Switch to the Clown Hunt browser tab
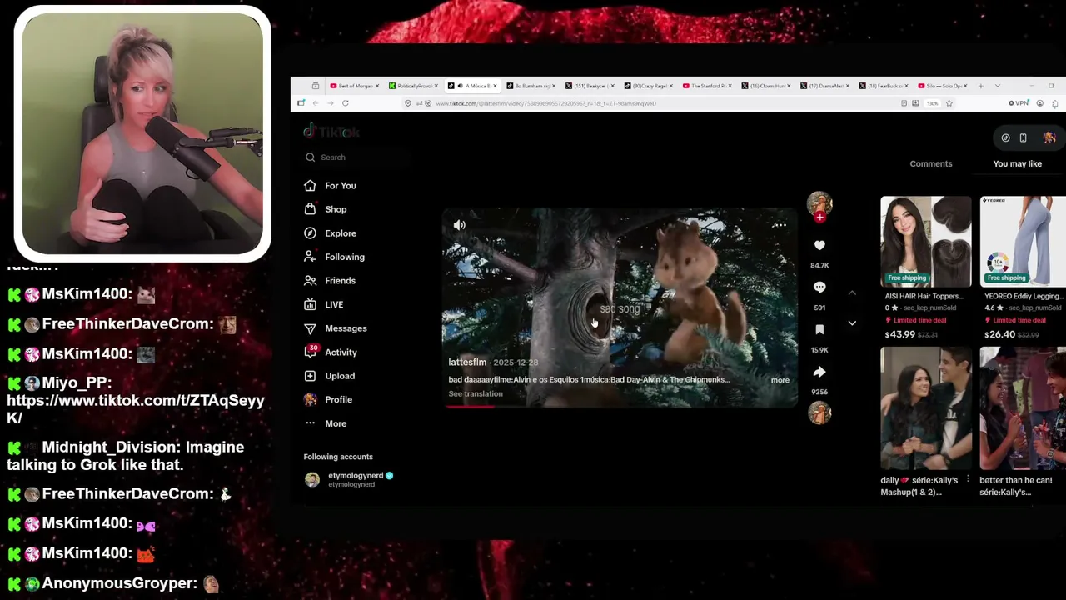The width and height of the screenshot is (1066, 600). point(765,86)
